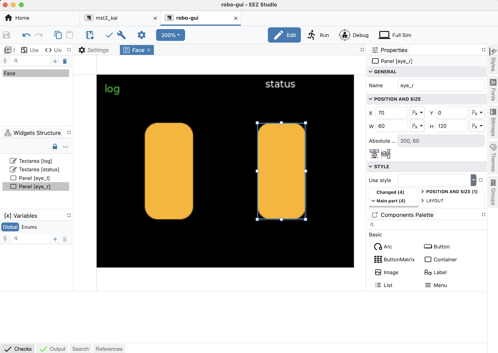Viewport: 498px width, 353px height.
Task: Open the H unit Px dropdown
Action: pos(477,126)
